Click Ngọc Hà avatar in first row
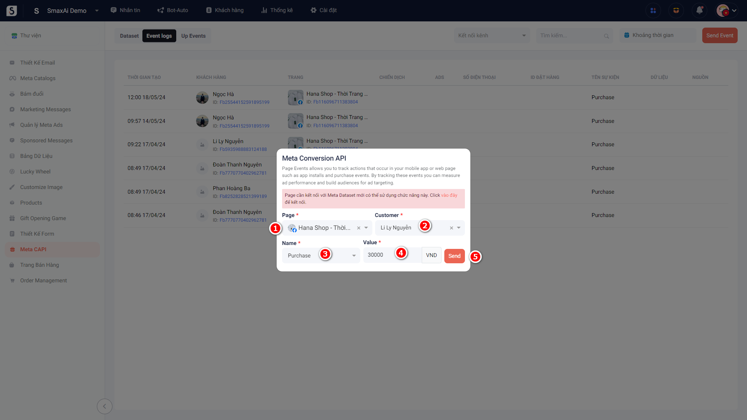The image size is (747, 420). (x=202, y=98)
